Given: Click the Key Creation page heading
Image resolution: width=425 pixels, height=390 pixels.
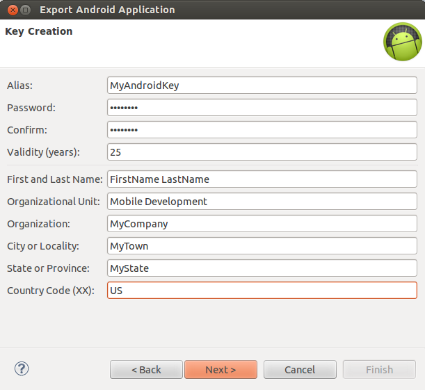Looking at the screenshot, I should pos(39,31).
